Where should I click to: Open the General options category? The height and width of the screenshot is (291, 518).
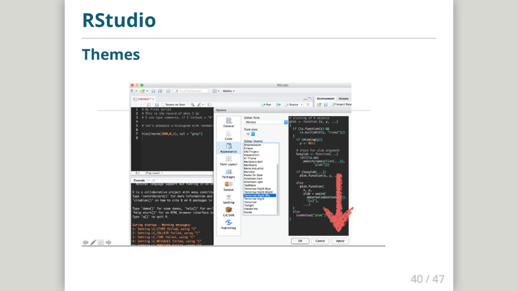click(x=228, y=122)
